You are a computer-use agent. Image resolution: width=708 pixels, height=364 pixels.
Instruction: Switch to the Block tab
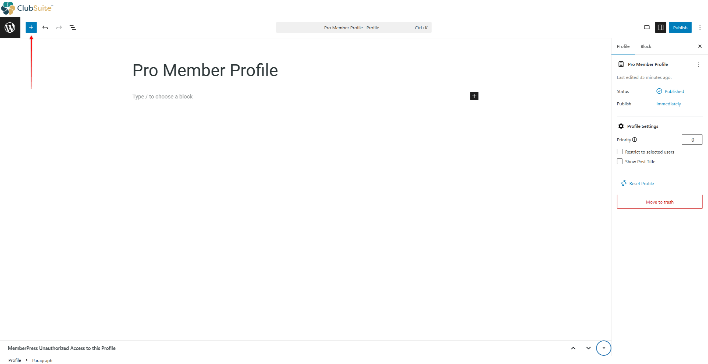tap(646, 46)
